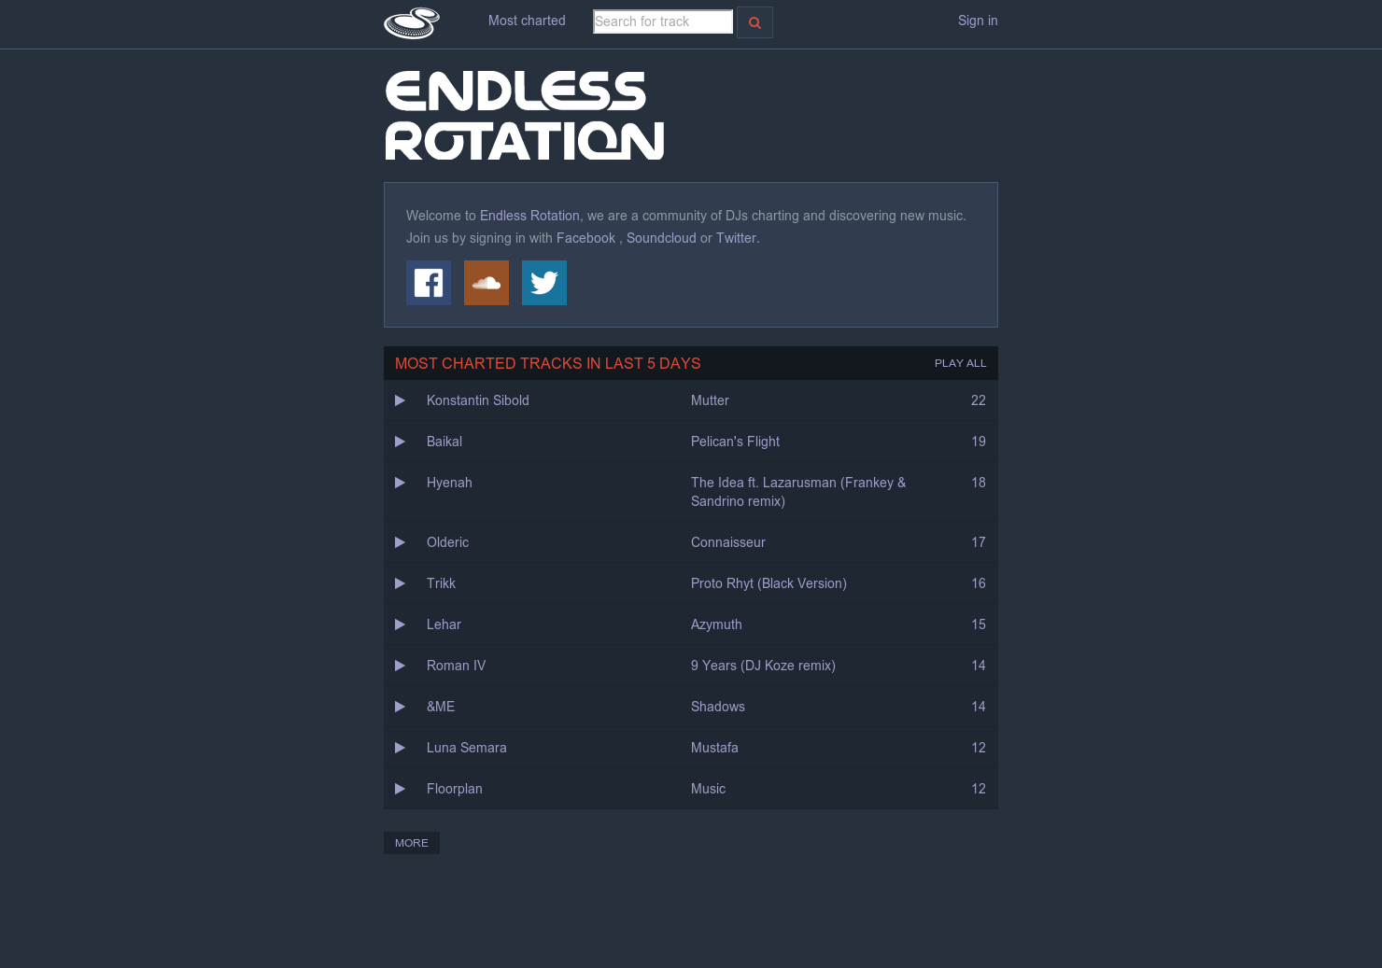This screenshot has width=1382, height=968.
Task: Click inside the track search field
Action: (662, 21)
